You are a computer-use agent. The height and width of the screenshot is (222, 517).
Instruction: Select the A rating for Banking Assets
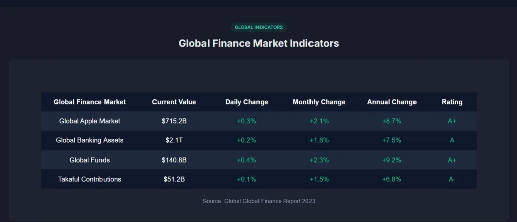click(452, 140)
